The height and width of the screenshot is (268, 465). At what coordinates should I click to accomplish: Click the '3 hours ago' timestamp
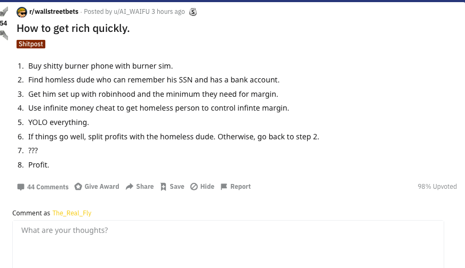pyautogui.click(x=168, y=12)
